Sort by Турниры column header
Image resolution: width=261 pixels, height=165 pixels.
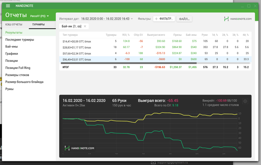pos(111,35)
